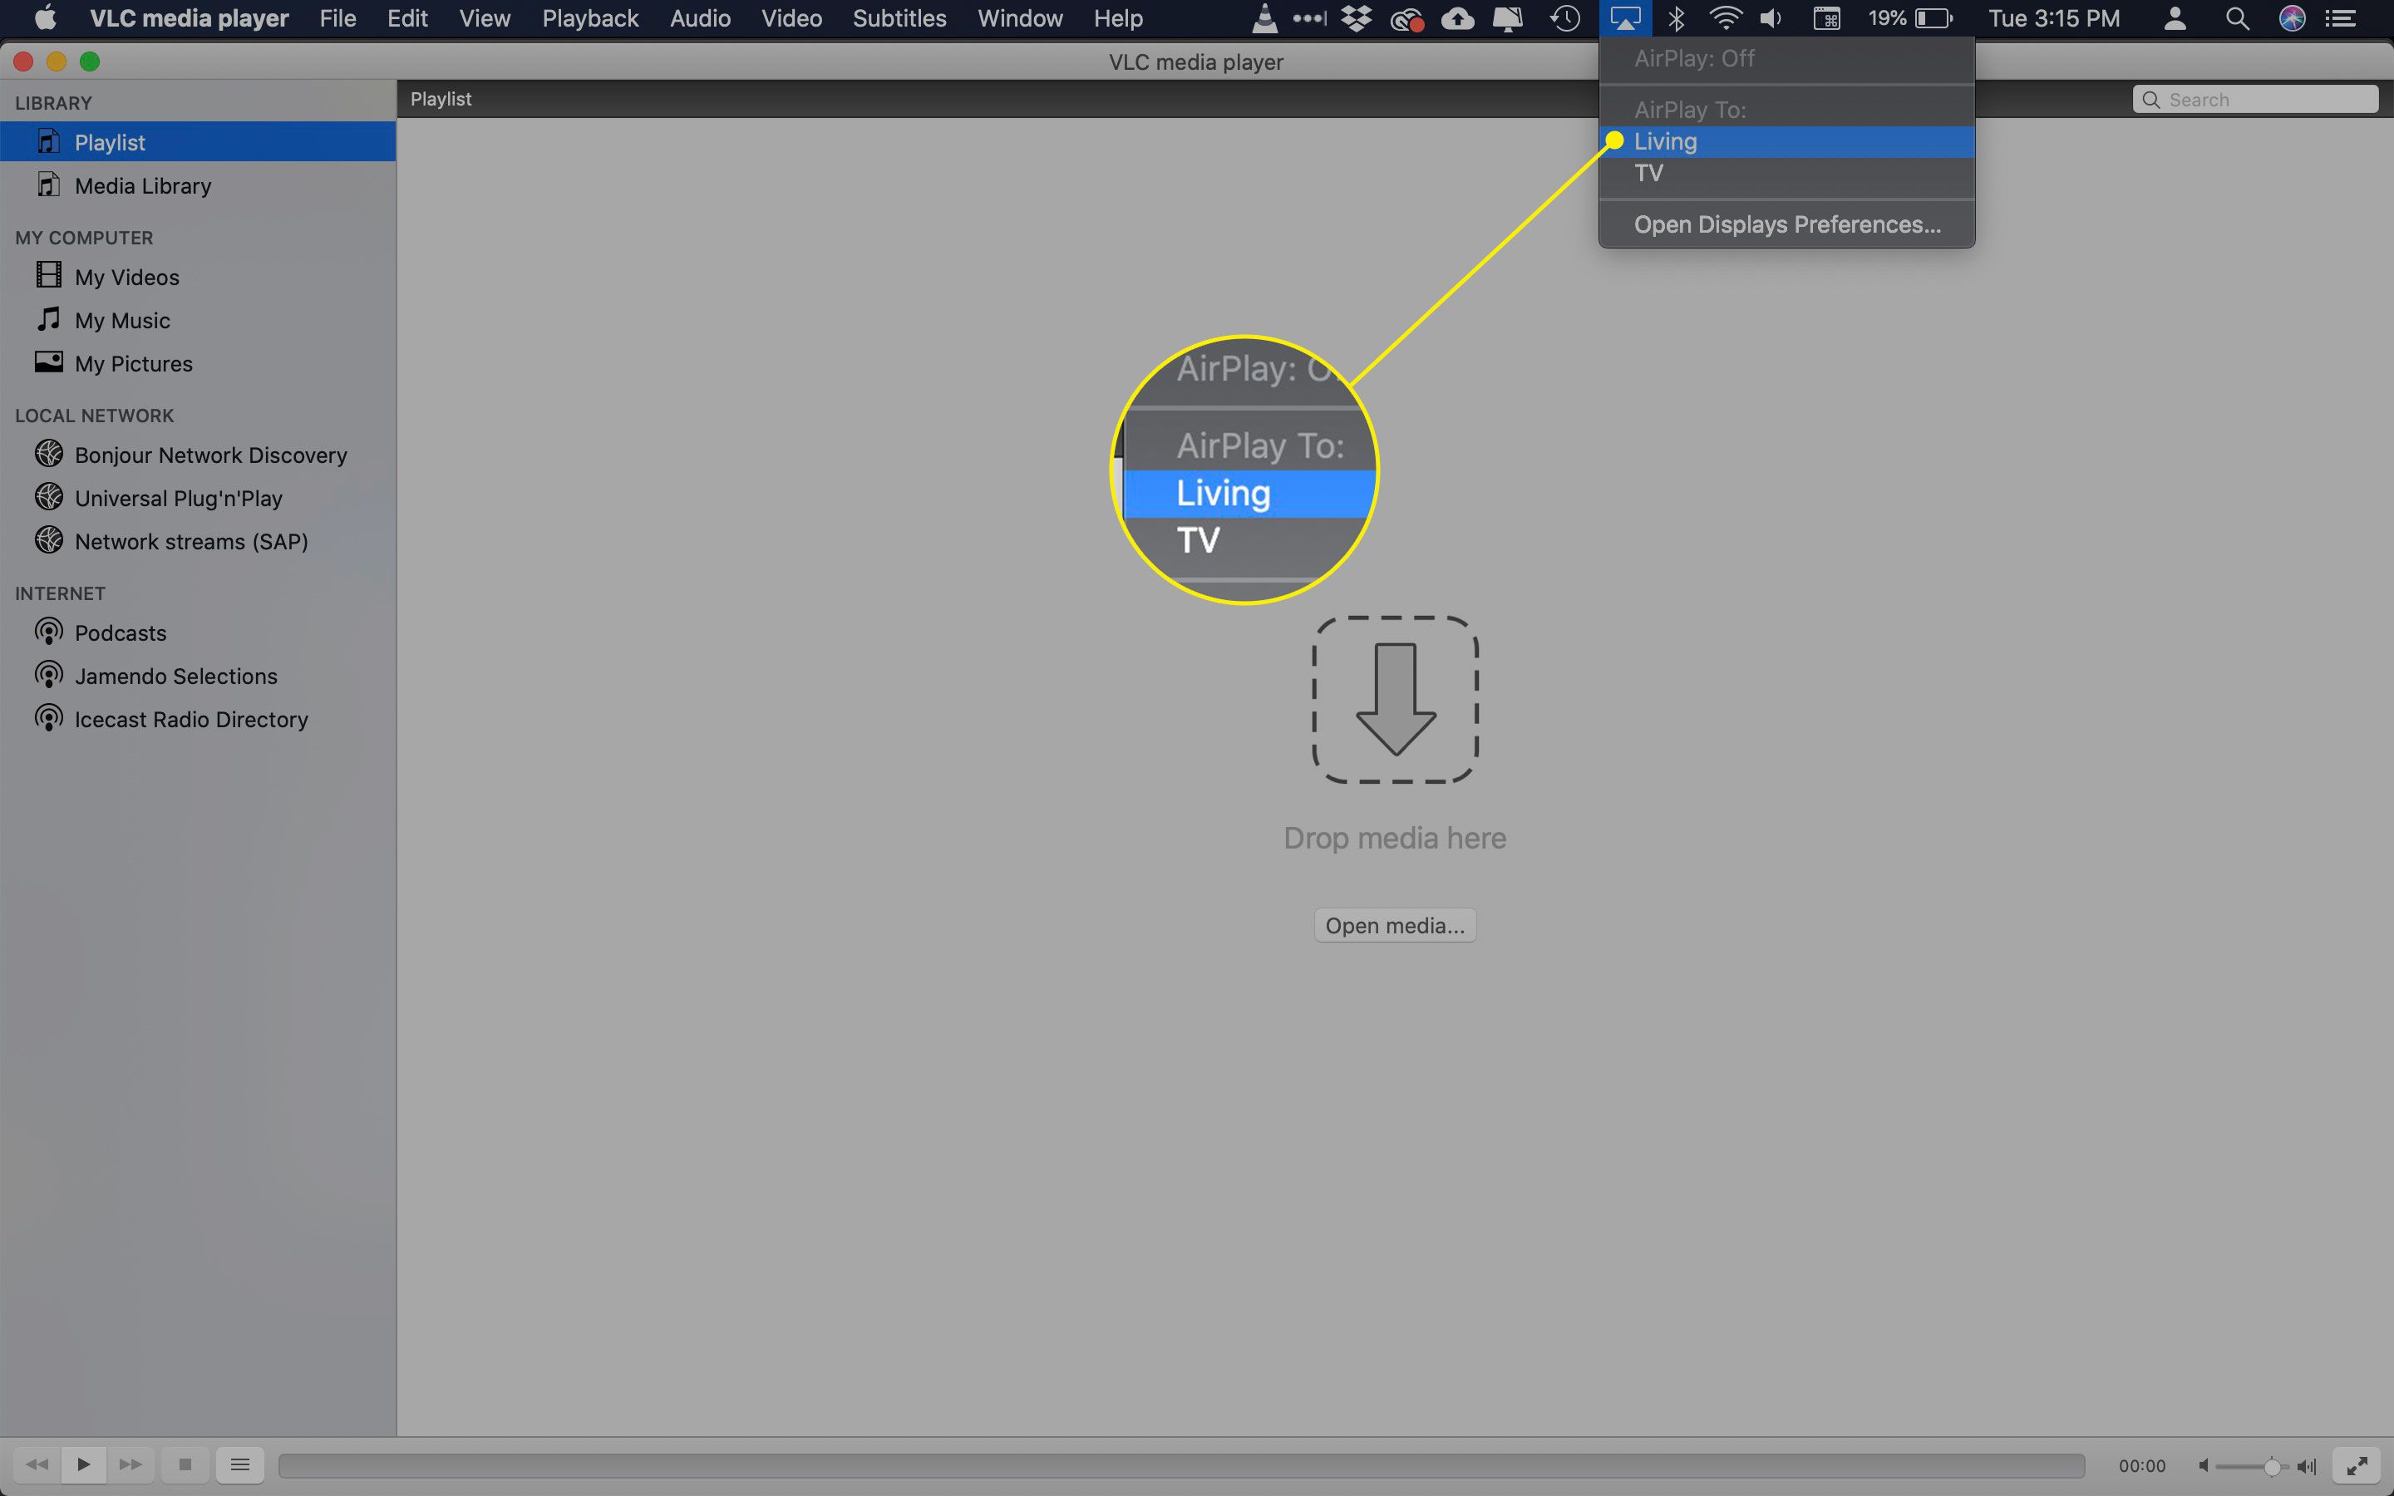Open the Bluetooth status menu

(1676, 17)
